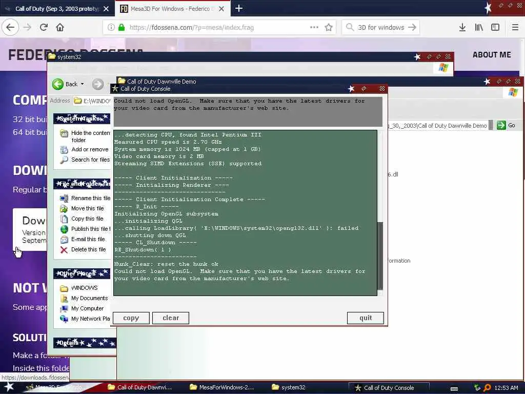Click the quit button in console

365,318
